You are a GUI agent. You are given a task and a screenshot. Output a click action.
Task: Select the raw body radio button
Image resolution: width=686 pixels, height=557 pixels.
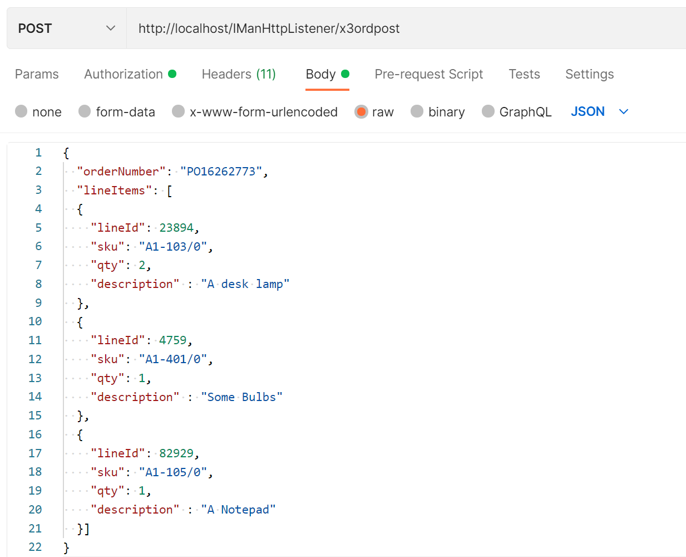click(x=362, y=112)
